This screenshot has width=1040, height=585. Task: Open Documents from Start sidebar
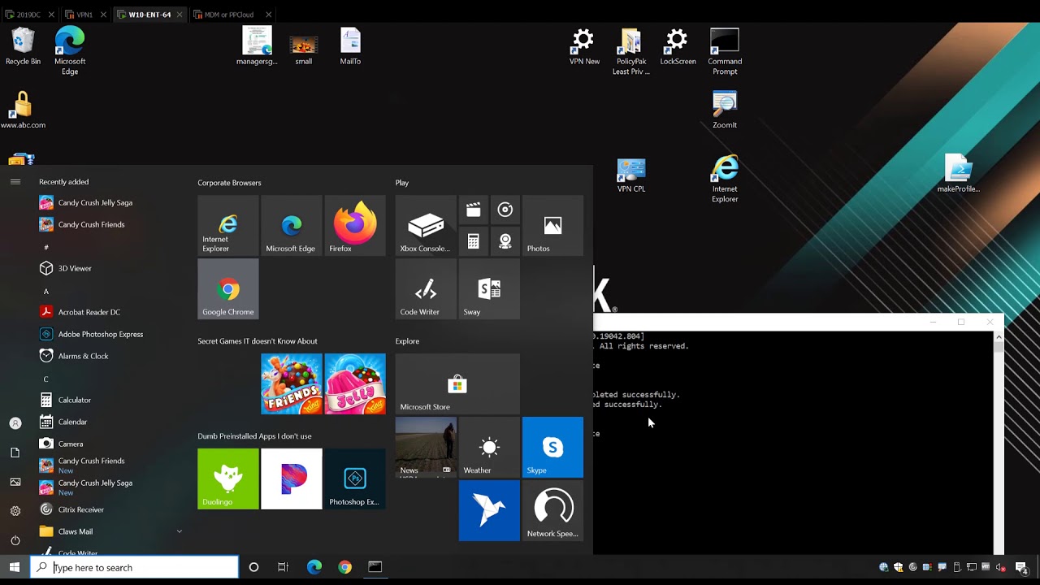pos(15,453)
